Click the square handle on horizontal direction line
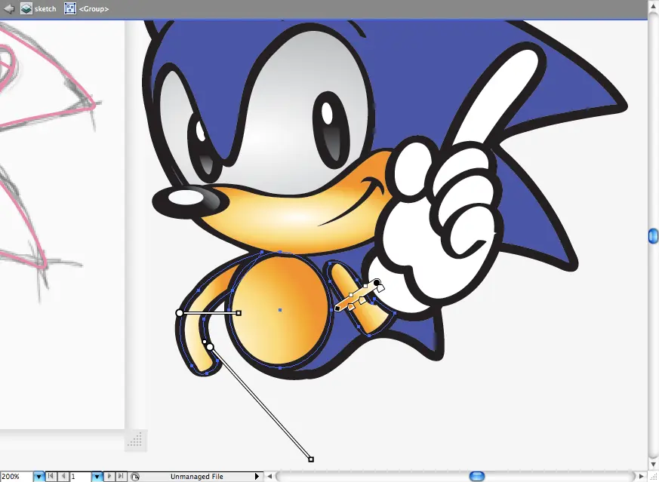 239,313
